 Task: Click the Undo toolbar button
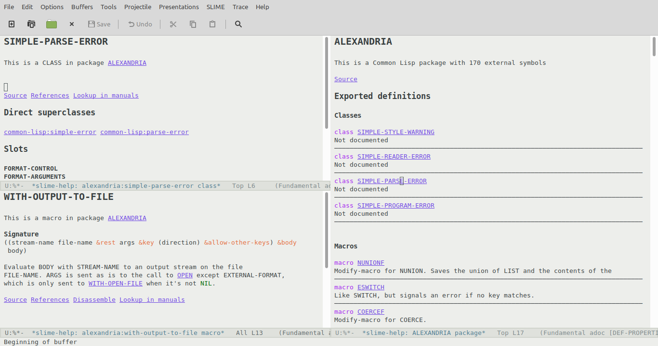(140, 24)
